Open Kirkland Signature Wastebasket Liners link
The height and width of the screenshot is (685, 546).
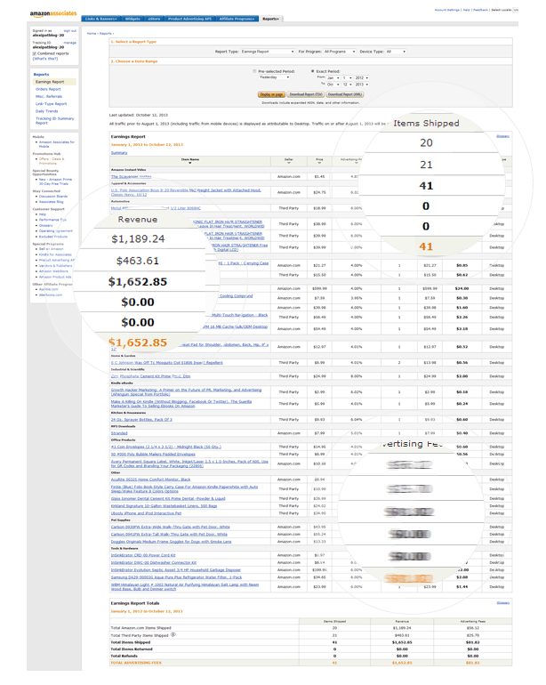[164, 506]
